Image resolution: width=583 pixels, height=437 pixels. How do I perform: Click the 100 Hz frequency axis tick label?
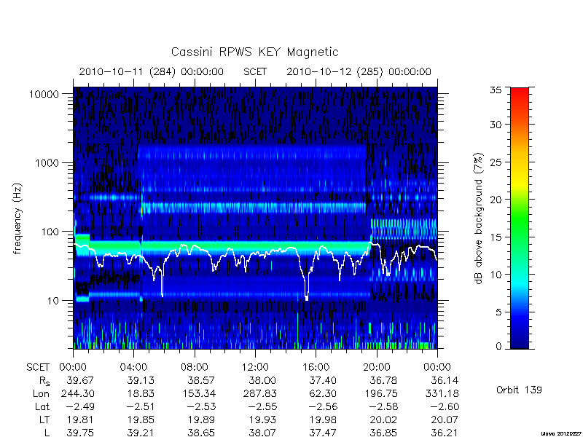tap(50, 232)
